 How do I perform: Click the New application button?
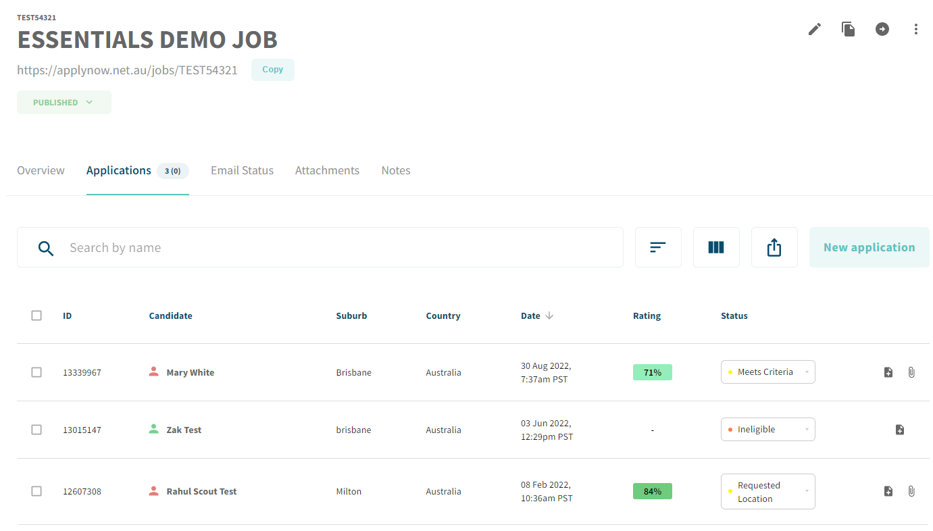869,247
